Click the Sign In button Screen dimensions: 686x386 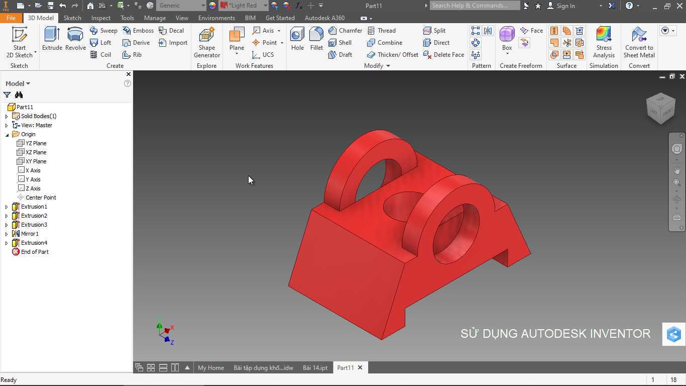coord(561,6)
